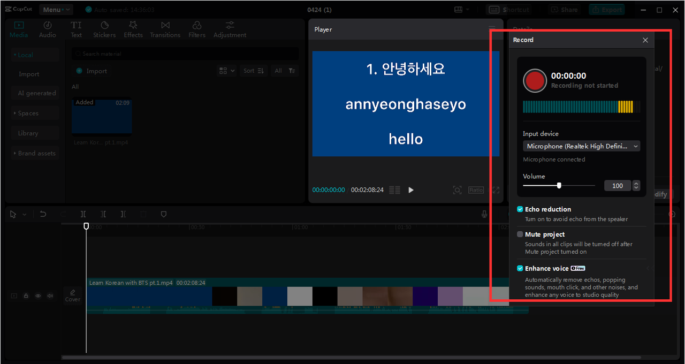Split the clip at playhead
Viewport: 685px width, 364px height.
click(x=83, y=214)
